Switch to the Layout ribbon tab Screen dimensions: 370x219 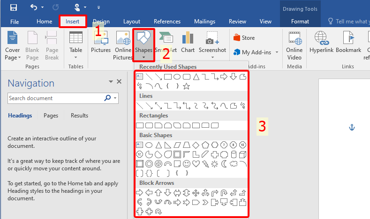click(x=131, y=22)
